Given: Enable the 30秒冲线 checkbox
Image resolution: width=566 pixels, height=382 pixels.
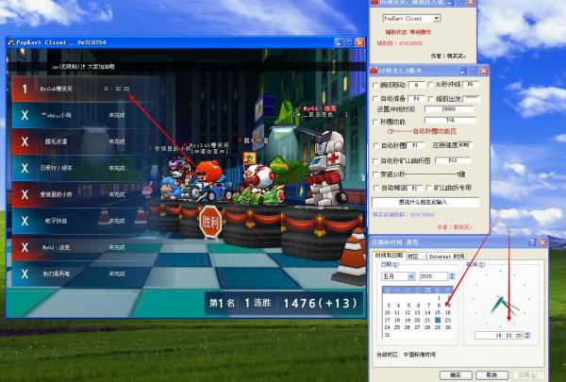Looking at the screenshot, I should click(x=430, y=85).
